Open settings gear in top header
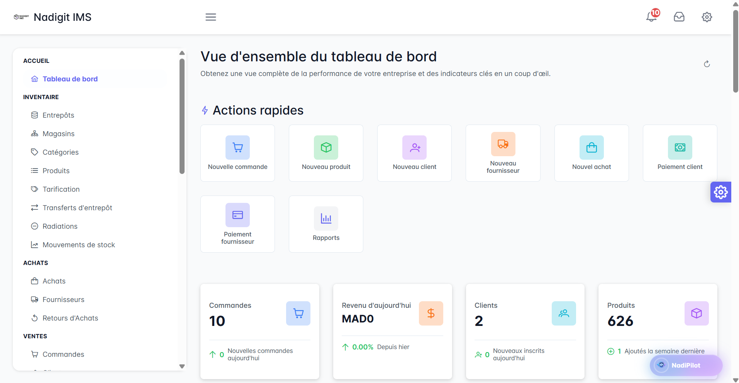 tap(707, 17)
